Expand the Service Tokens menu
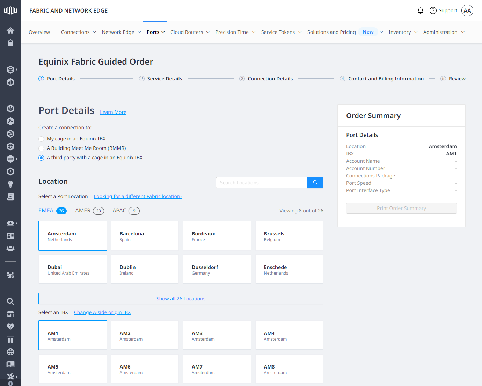Screen dimensions: 482x386 pos(282,32)
